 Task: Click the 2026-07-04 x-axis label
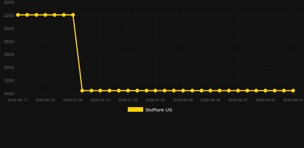[73, 100]
